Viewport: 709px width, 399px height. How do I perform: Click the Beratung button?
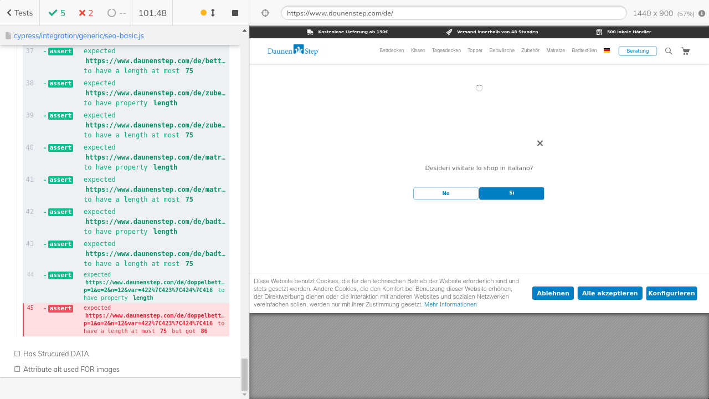(x=637, y=51)
